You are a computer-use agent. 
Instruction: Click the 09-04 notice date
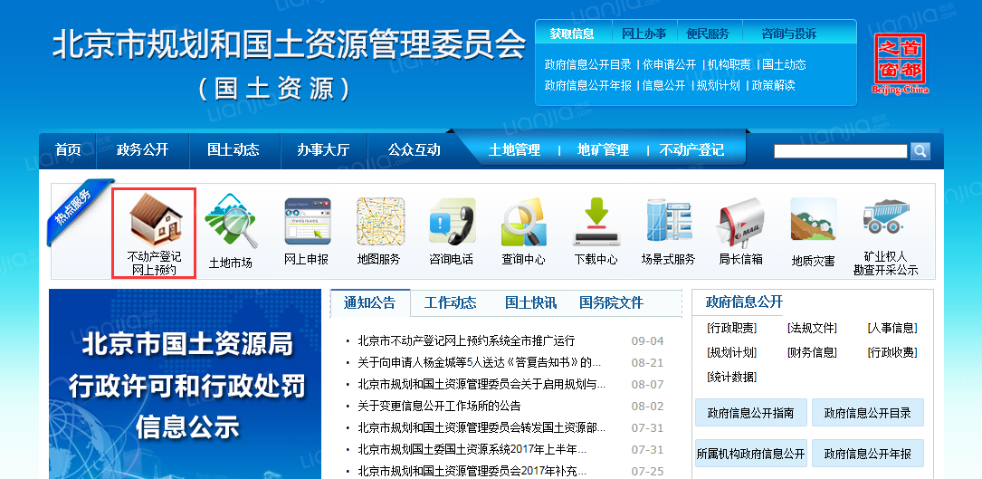tap(647, 341)
